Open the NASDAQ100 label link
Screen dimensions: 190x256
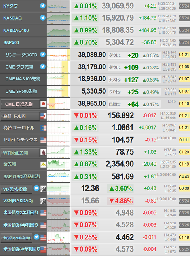(16, 31)
